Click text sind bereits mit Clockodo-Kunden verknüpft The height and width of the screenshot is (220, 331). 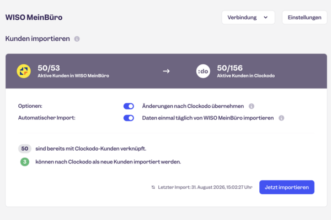click(x=91, y=148)
